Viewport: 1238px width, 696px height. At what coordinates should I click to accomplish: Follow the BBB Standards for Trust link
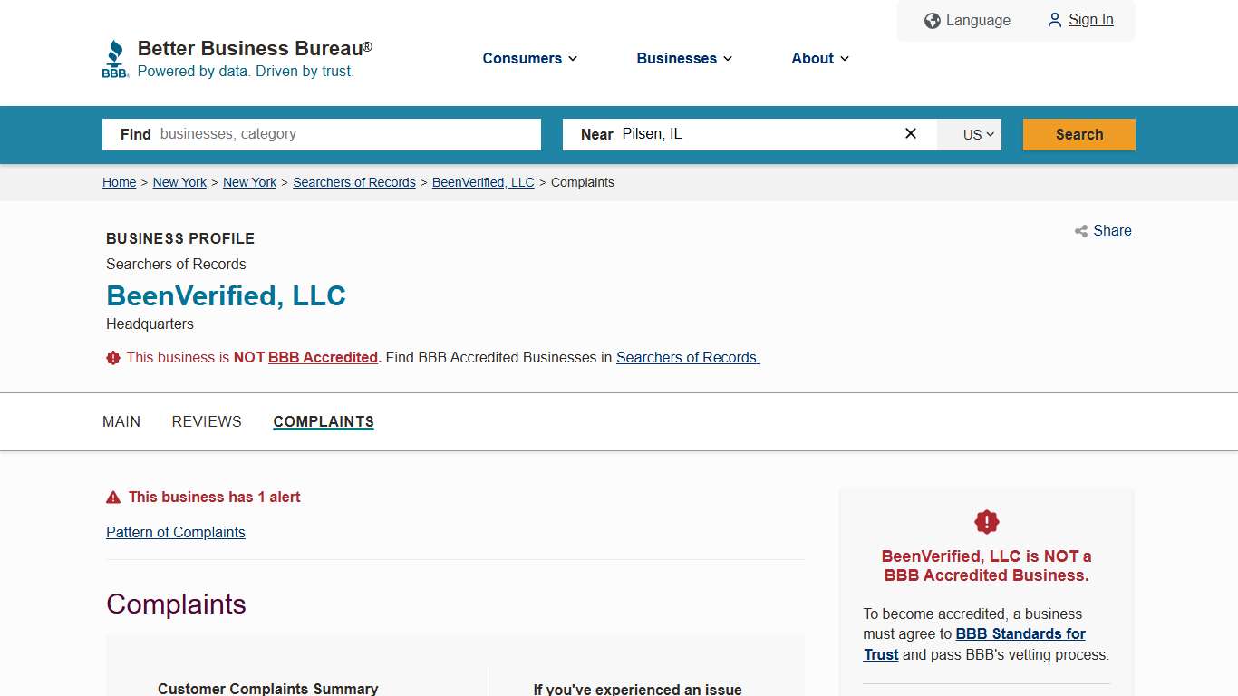tap(1020, 633)
